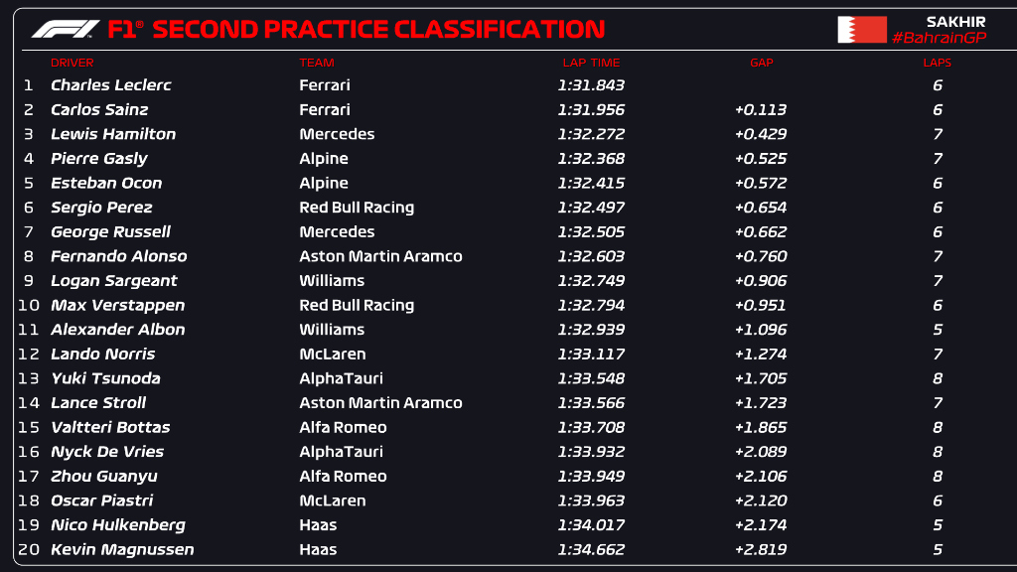Viewport: 1017px width, 572px height.
Task: Click the TEAM column header
Action: [317, 63]
